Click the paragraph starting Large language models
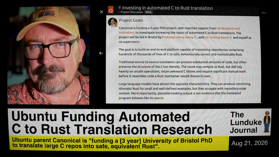Viewport: 279px width, 157px height. point(185,91)
